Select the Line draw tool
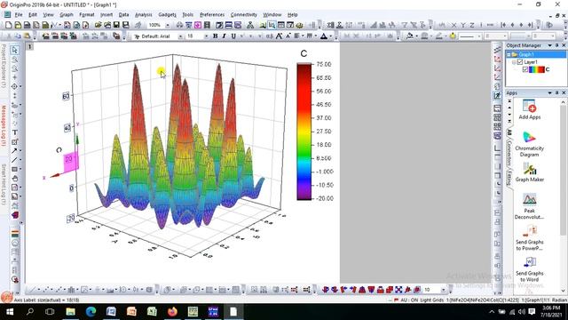Viewport: 568px width, 320px height. pos(14,160)
